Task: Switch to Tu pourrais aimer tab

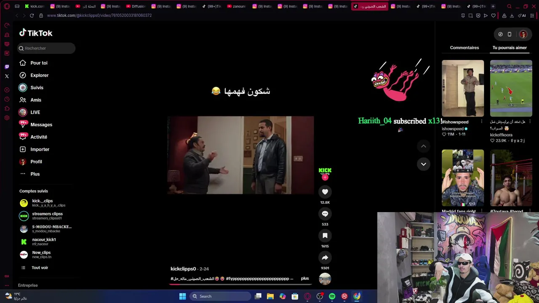Action: pyautogui.click(x=510, y=48)
